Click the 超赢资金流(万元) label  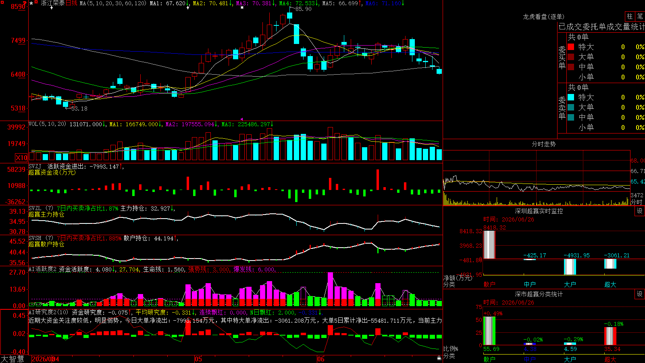pos(52,172)
